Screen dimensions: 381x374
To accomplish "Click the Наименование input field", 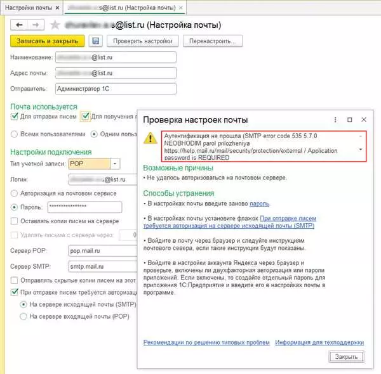I will [x=116, y=58].
